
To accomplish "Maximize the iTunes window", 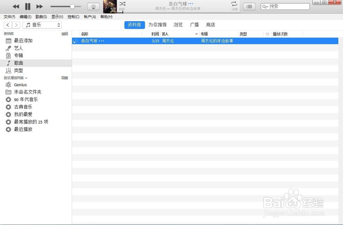I will point(324,2).
